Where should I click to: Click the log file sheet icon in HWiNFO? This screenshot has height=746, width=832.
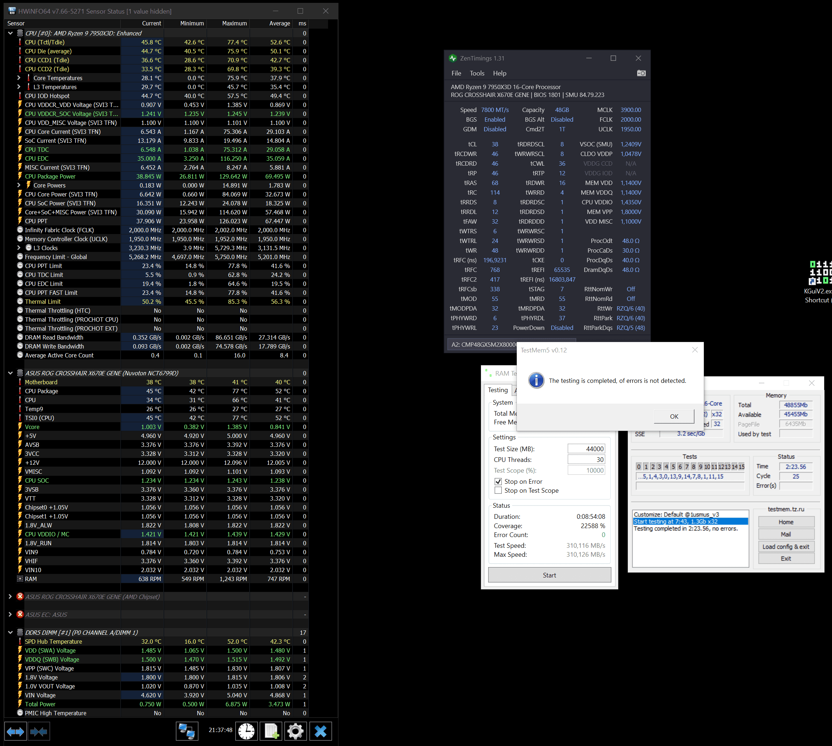pos(271,731)
